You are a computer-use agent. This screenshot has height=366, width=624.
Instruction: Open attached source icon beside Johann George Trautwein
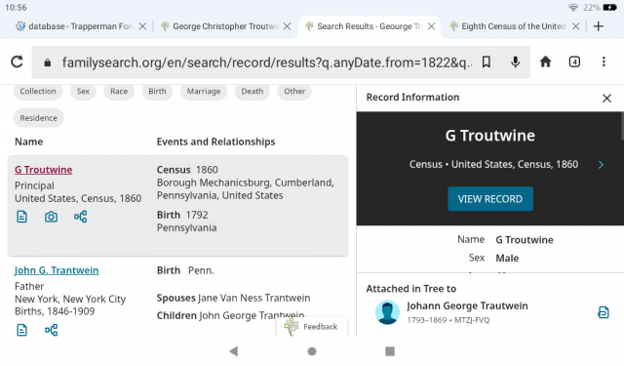point(603,312)
